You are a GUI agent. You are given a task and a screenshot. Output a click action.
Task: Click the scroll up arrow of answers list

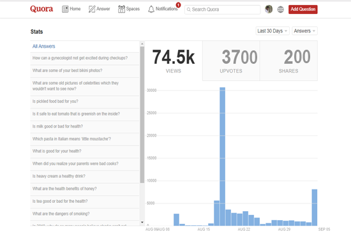pyautogui.click(x=142, y=43)
